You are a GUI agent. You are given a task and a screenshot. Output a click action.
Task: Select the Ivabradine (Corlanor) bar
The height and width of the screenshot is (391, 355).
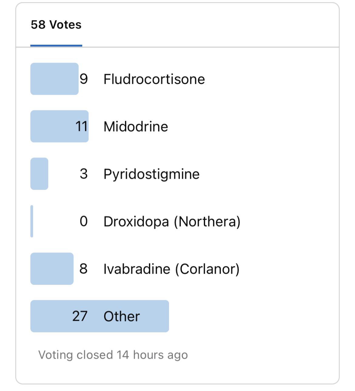52,269
